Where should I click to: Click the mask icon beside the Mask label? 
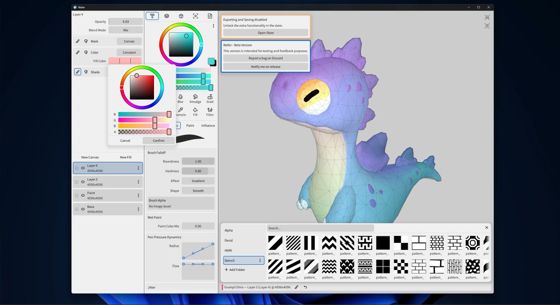pos(86,41)
